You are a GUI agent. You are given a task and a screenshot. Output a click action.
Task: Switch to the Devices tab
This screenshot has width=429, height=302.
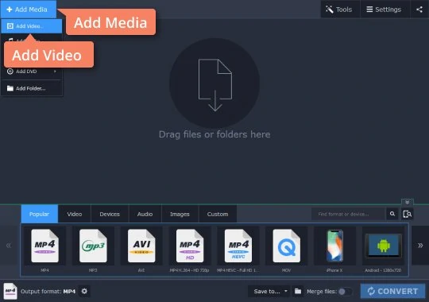(110, 214)
